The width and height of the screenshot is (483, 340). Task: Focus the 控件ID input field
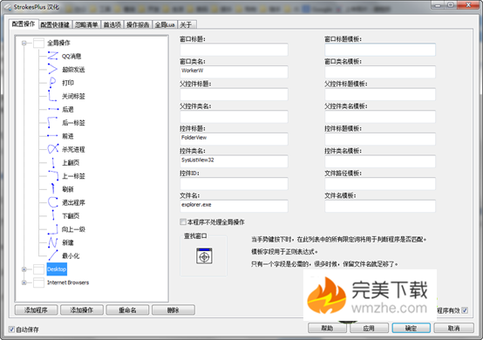[x=234, y=184]
